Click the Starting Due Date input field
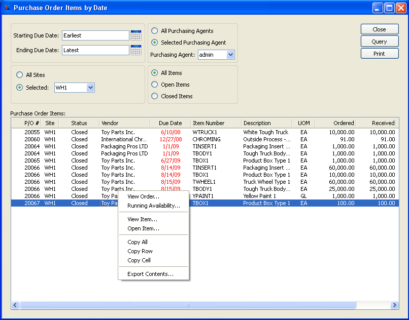Viewport: 409px width, 320px height. point(95,35)
